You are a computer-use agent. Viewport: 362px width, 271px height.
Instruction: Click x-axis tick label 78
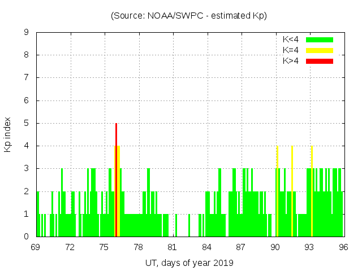click(x=138, y=247)
